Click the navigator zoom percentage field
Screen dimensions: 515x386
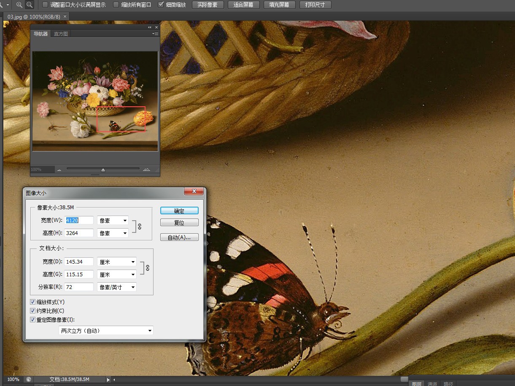(x=42, y=169)
